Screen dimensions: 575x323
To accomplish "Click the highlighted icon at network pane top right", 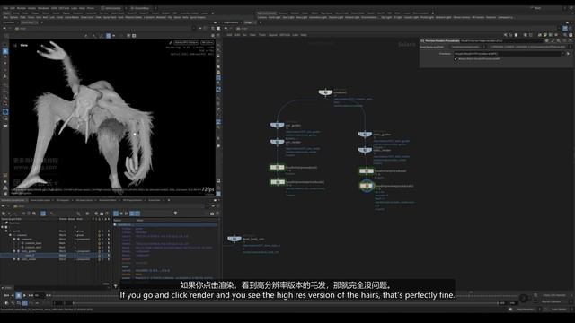I will click(x=565, y=28).
